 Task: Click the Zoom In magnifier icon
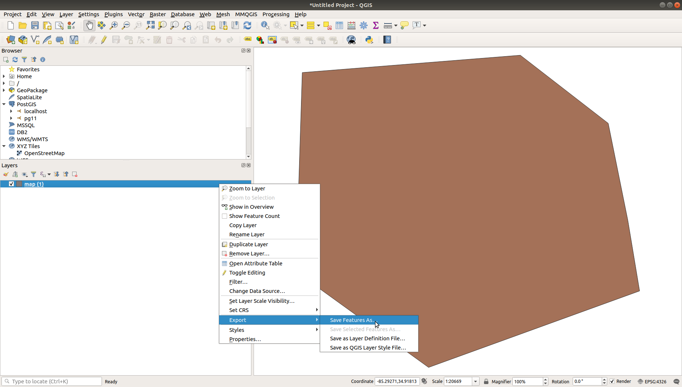(x=114, y=25)
